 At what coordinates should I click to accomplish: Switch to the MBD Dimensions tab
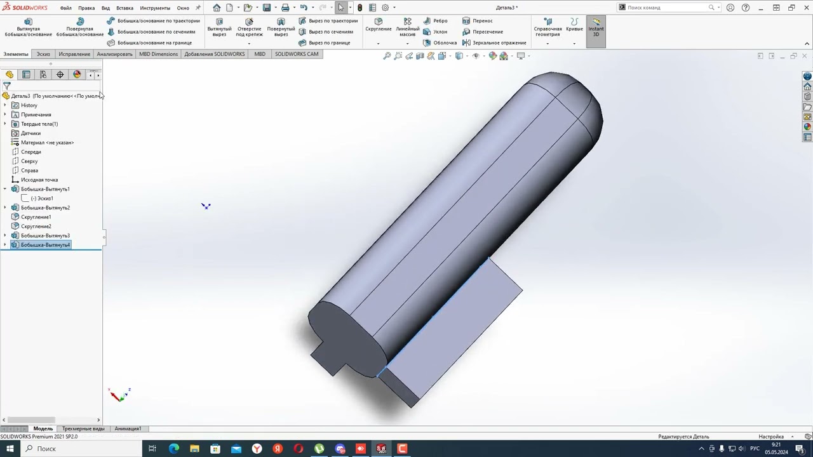pyautogui.click(x=159, y=54)
